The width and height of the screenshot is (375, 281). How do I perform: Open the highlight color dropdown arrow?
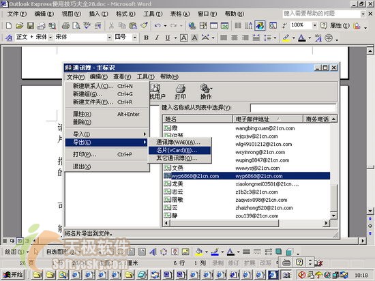click(293, 38)
